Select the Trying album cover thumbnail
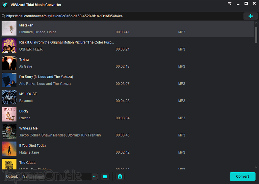Image resolution: width=259 pixels, height=184 pixels. [9, 63]
